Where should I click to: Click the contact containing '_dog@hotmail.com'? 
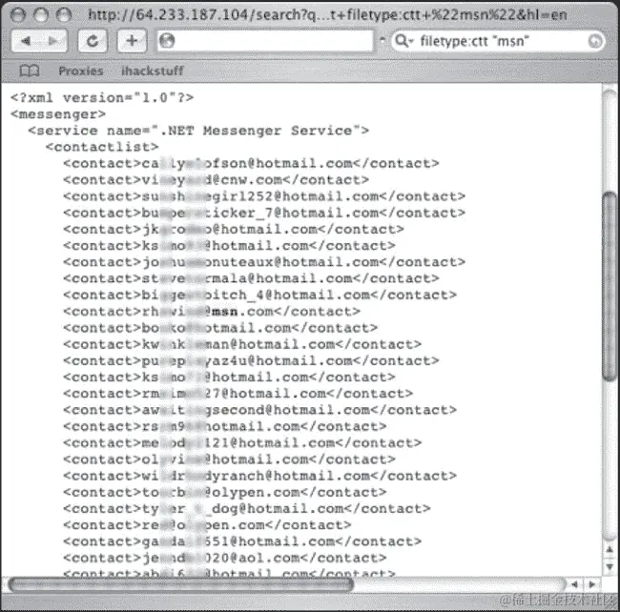[x=247, y=509]
